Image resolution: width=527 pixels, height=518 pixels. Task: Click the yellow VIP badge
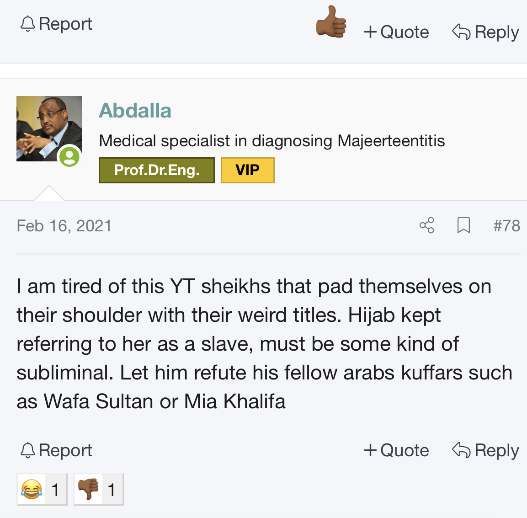pos(247,170)
